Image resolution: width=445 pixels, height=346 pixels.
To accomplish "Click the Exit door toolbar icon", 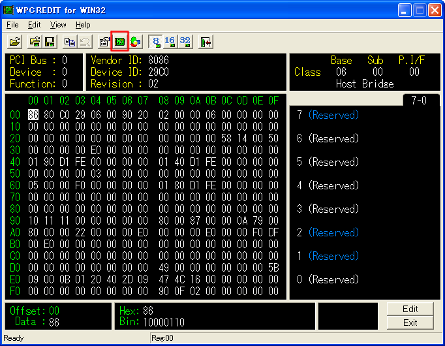I will point(206,42).
